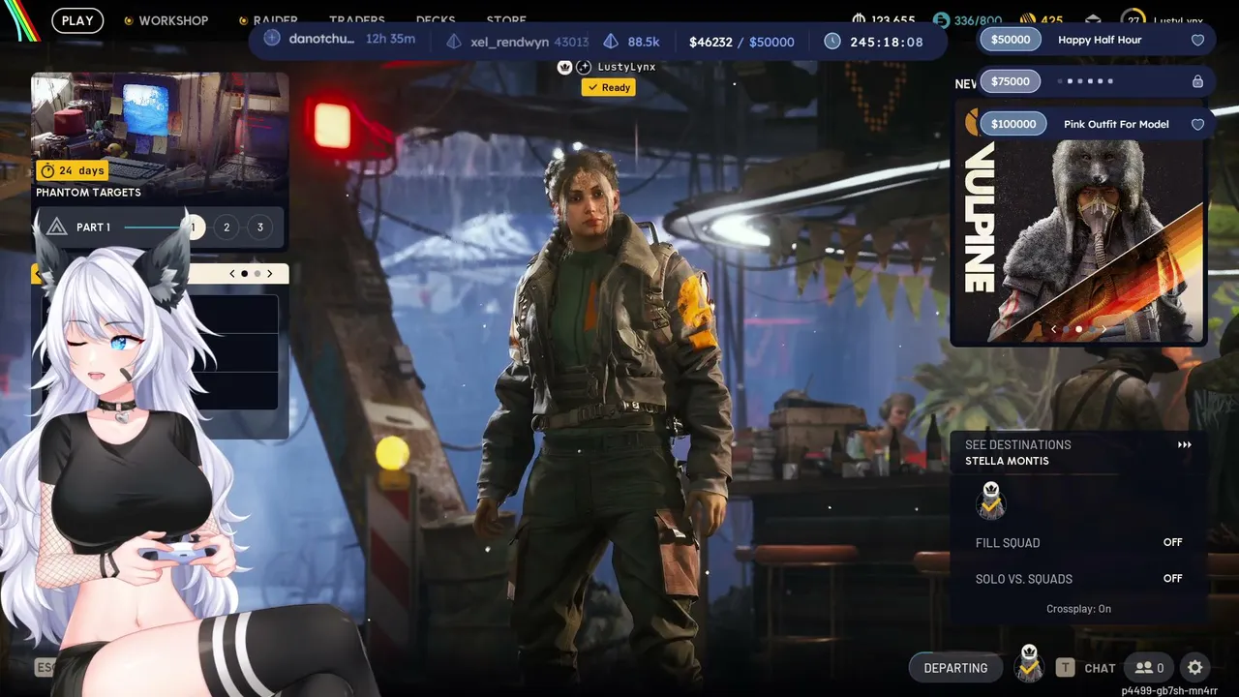Click the Pink Outfit For Model label
This screenshot has width=1239, height=697.
point(1116,124)
